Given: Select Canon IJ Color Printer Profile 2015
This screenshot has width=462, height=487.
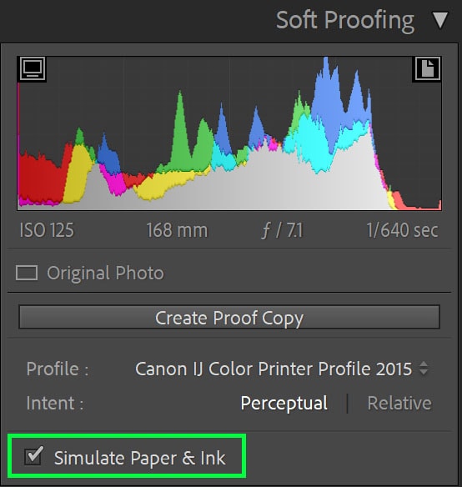Looking at the screenshot, I should click(274, 369).
